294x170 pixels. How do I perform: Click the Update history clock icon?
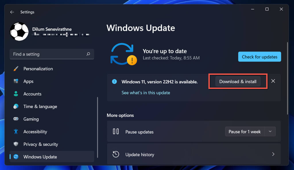tap(116, 155)
